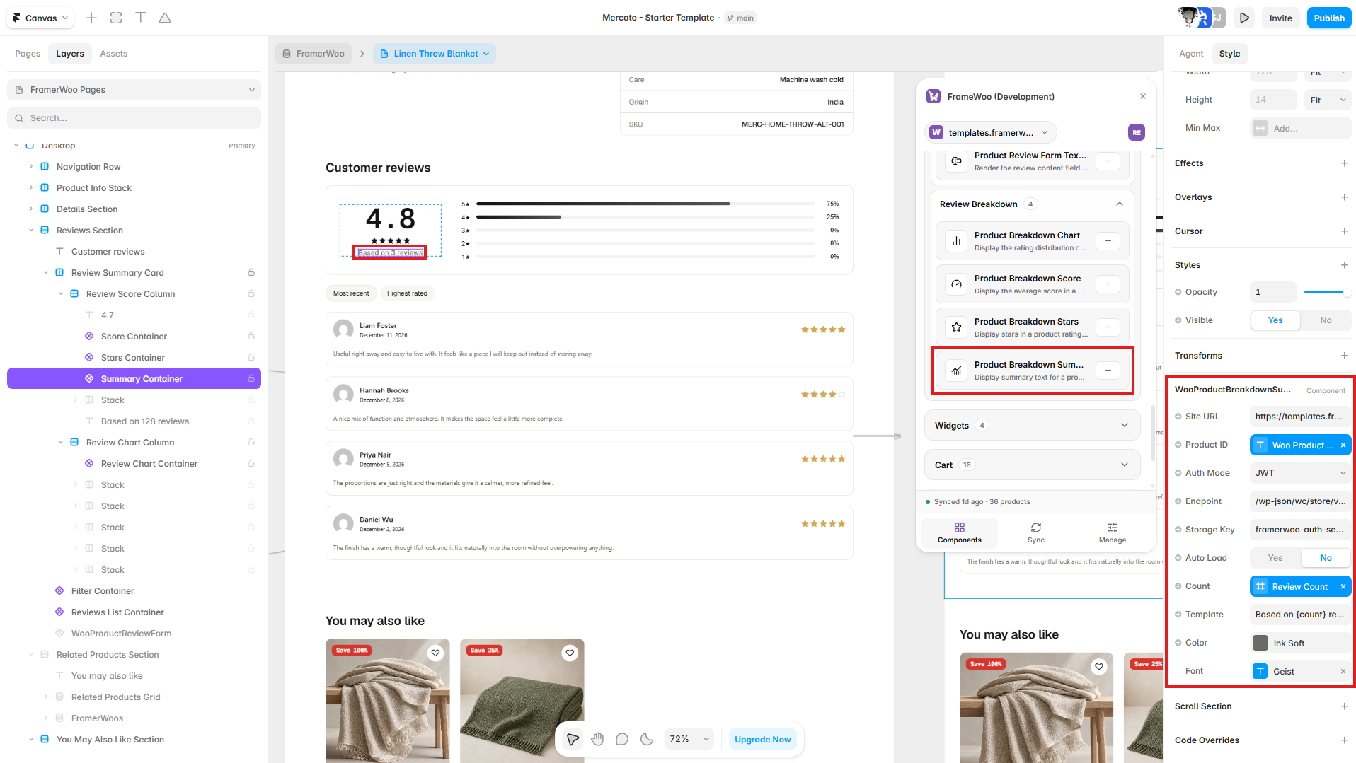Open the Linen Throw Blanket page dropdown
The height and width of the screenshot is (763, 1356).
435,54
